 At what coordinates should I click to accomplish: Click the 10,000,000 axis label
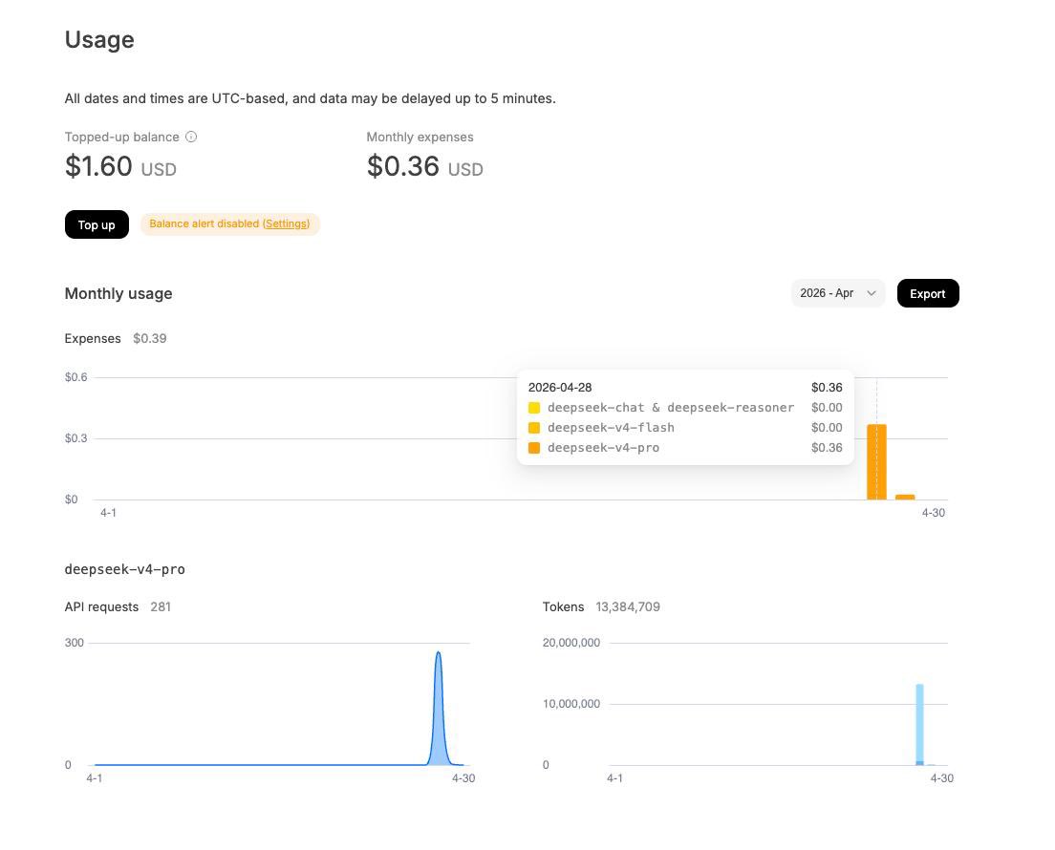(x=571, y=704)
